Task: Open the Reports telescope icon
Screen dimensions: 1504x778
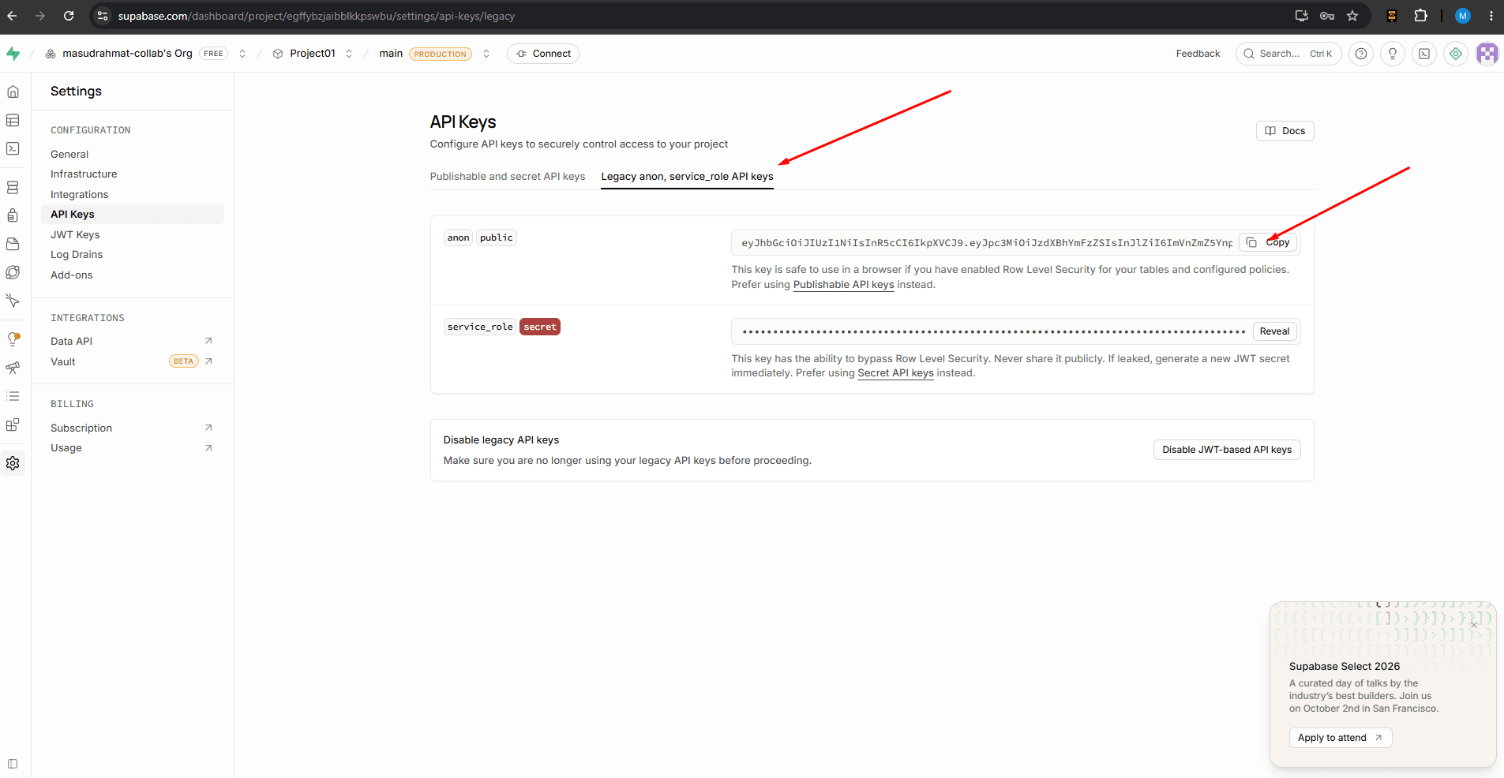Action: 13,368
